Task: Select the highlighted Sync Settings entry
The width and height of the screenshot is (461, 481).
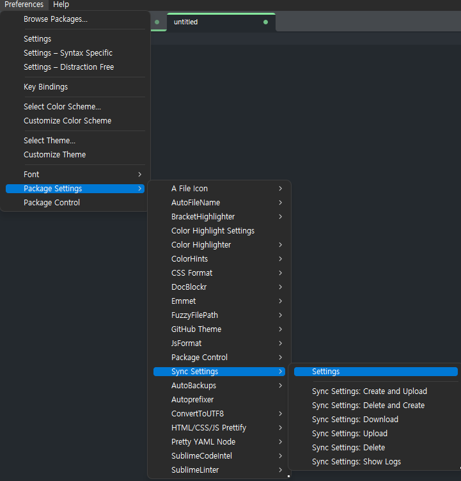Action: 219,372
